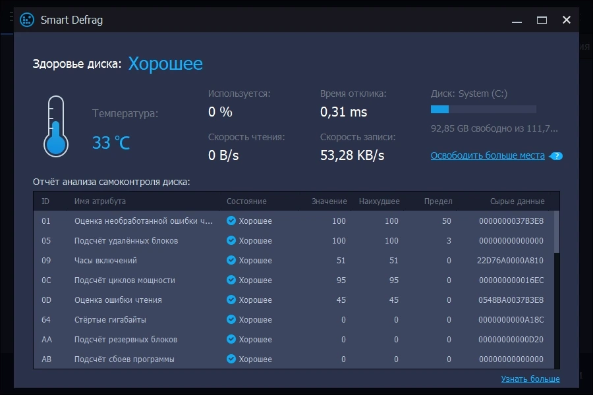This screenshot has height=395, width=593.
Task: Select row 'Подсчёт удалённых блоков'
Action: pyautogui.click(x=294, y=240)
